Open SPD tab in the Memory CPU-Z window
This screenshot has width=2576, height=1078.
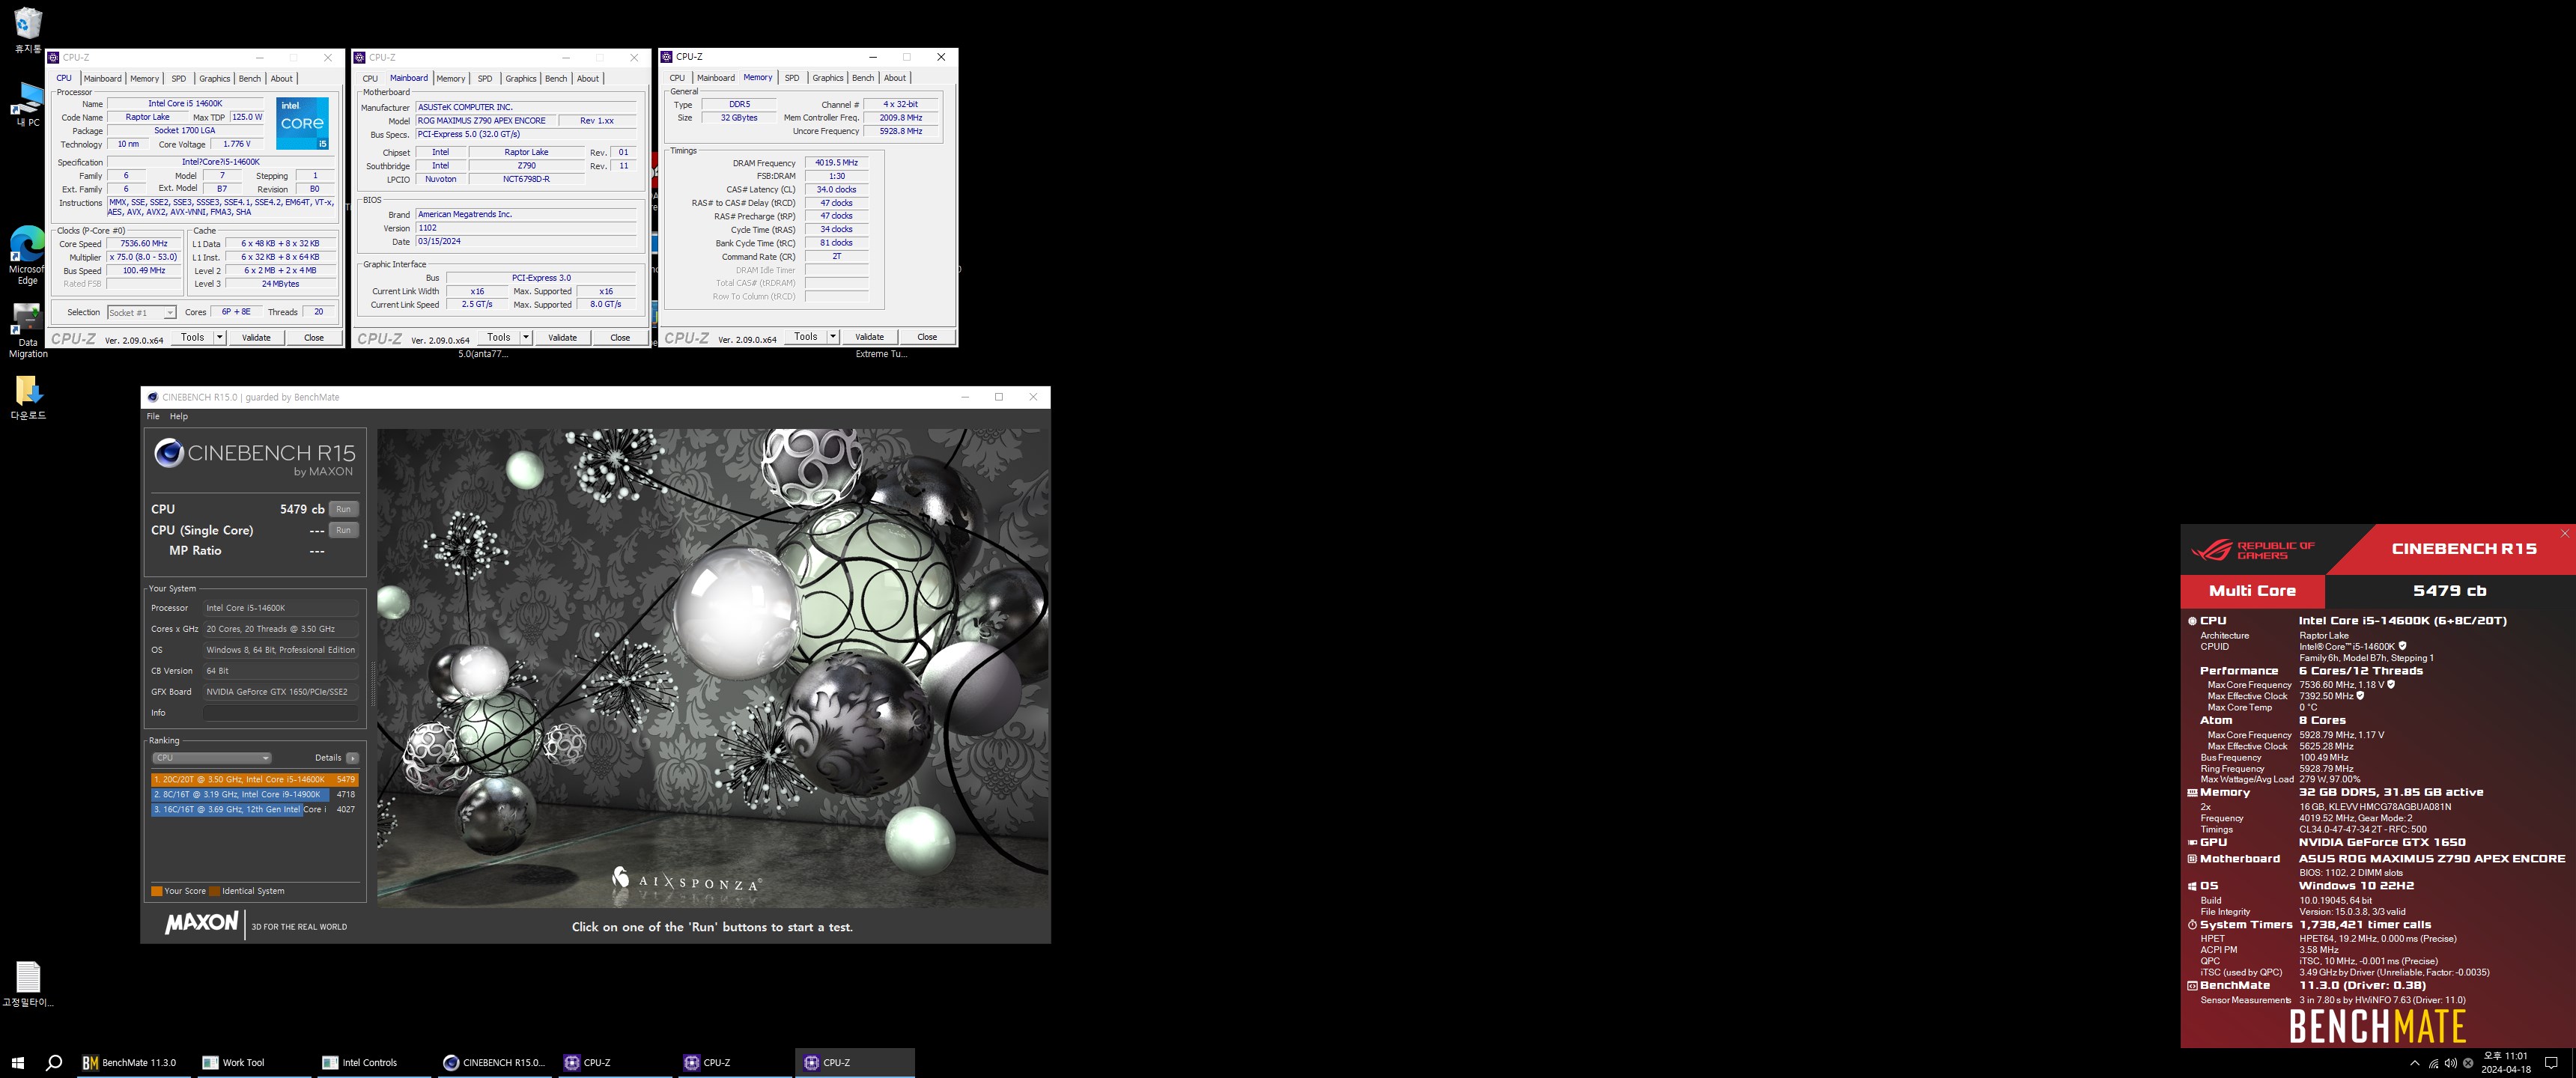[x=792, y=77]
